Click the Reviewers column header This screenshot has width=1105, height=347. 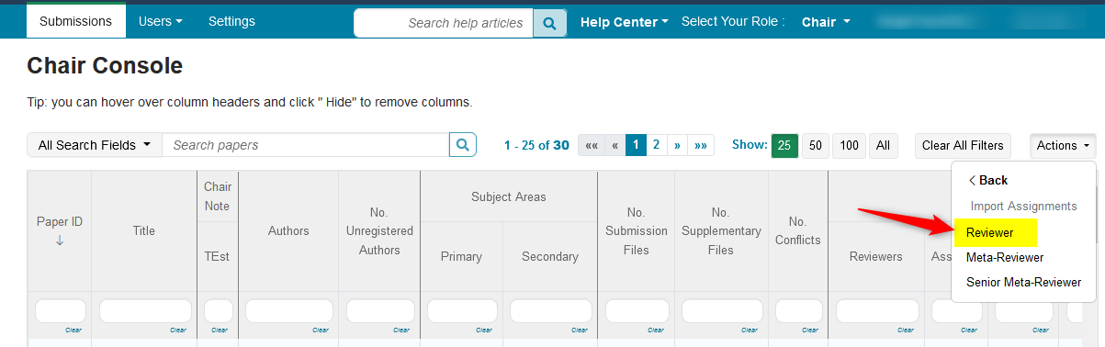(x=876, y=257)
